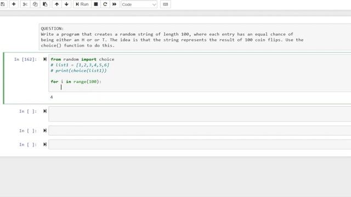
Task: Move selected cell up
Action: point(57,4)
